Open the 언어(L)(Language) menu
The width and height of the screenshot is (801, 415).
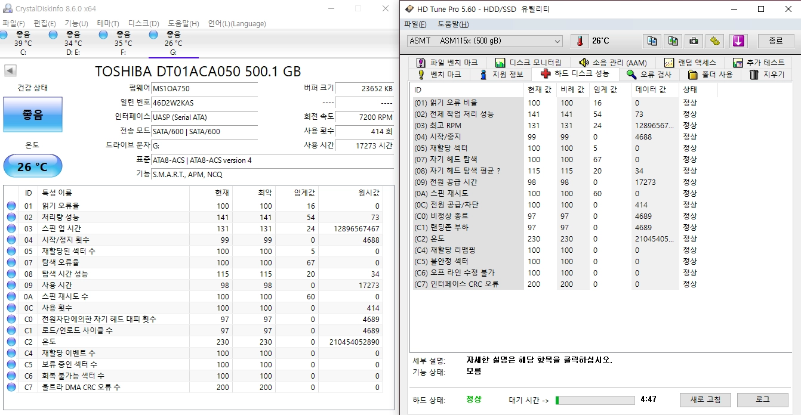[237, 24]
